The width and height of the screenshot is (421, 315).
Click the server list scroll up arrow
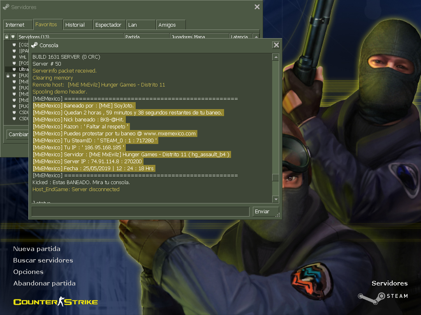tap(256, 37)
